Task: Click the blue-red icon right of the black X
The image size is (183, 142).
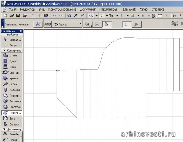Action: (x=175, y=16)
